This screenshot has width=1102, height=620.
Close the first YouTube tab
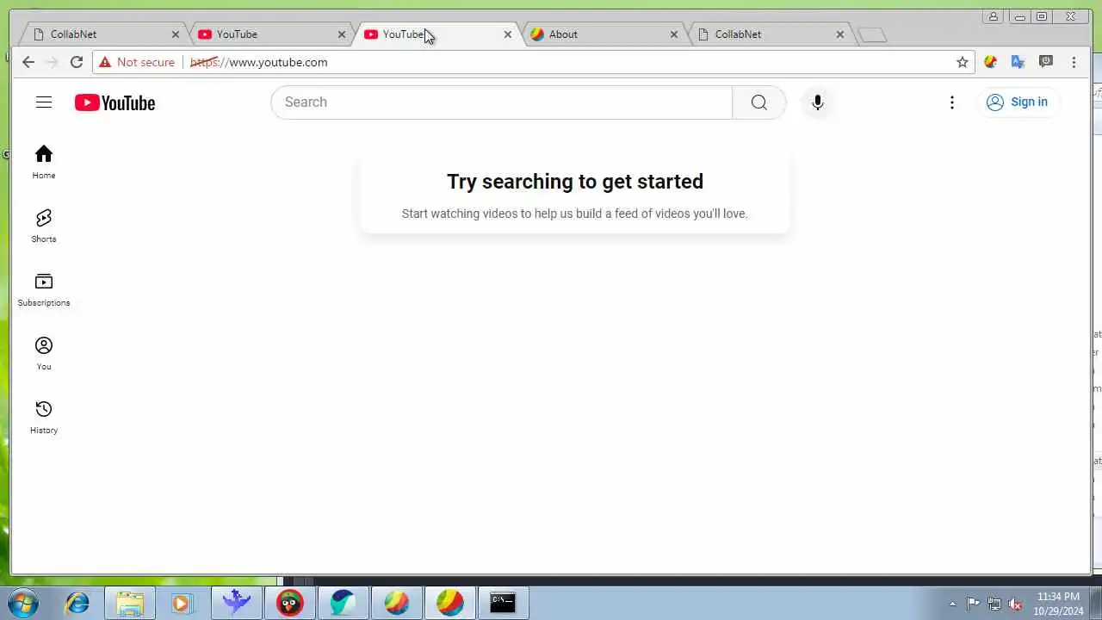point(342,34)
